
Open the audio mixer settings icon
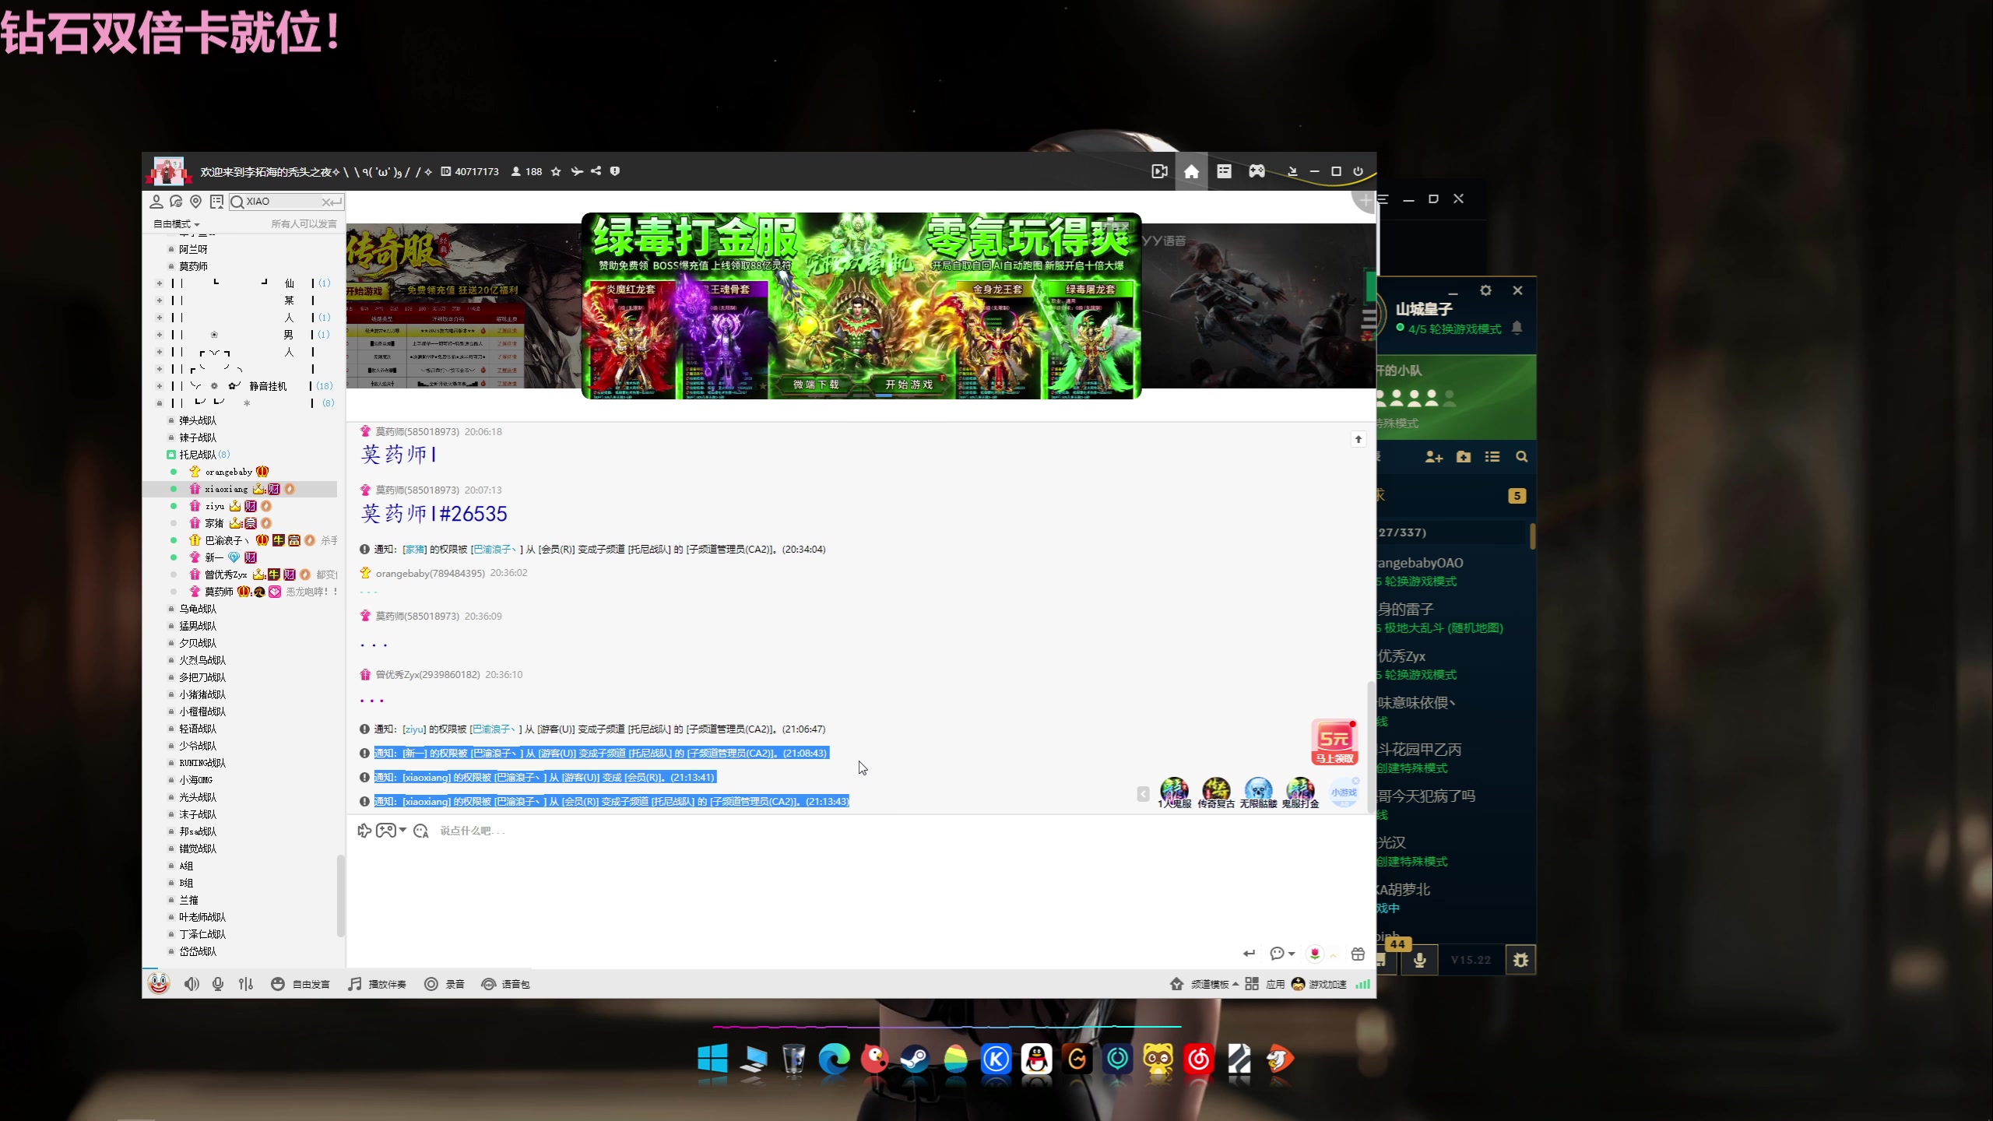[246, 984]
